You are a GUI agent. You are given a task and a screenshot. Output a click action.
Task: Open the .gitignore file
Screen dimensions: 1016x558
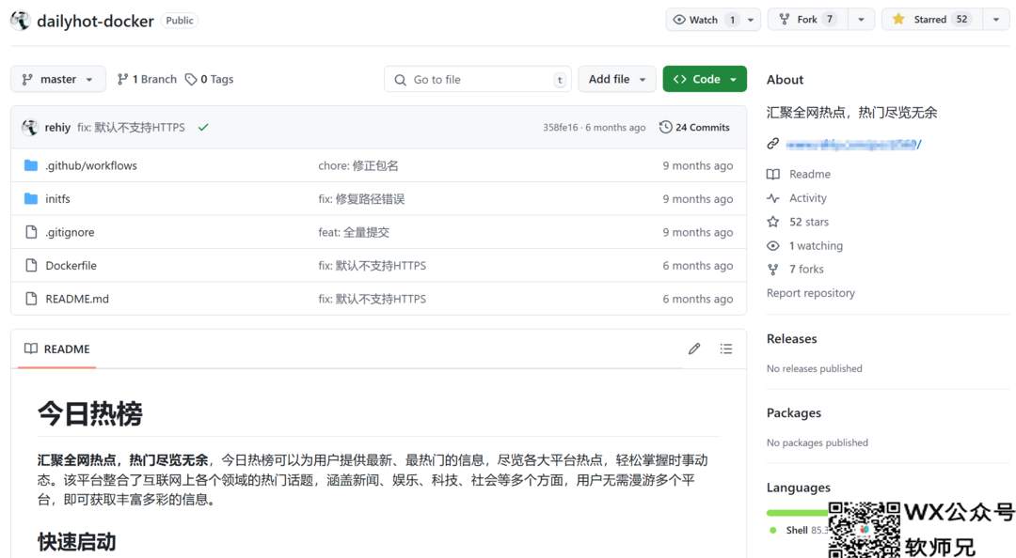[70, 232]
